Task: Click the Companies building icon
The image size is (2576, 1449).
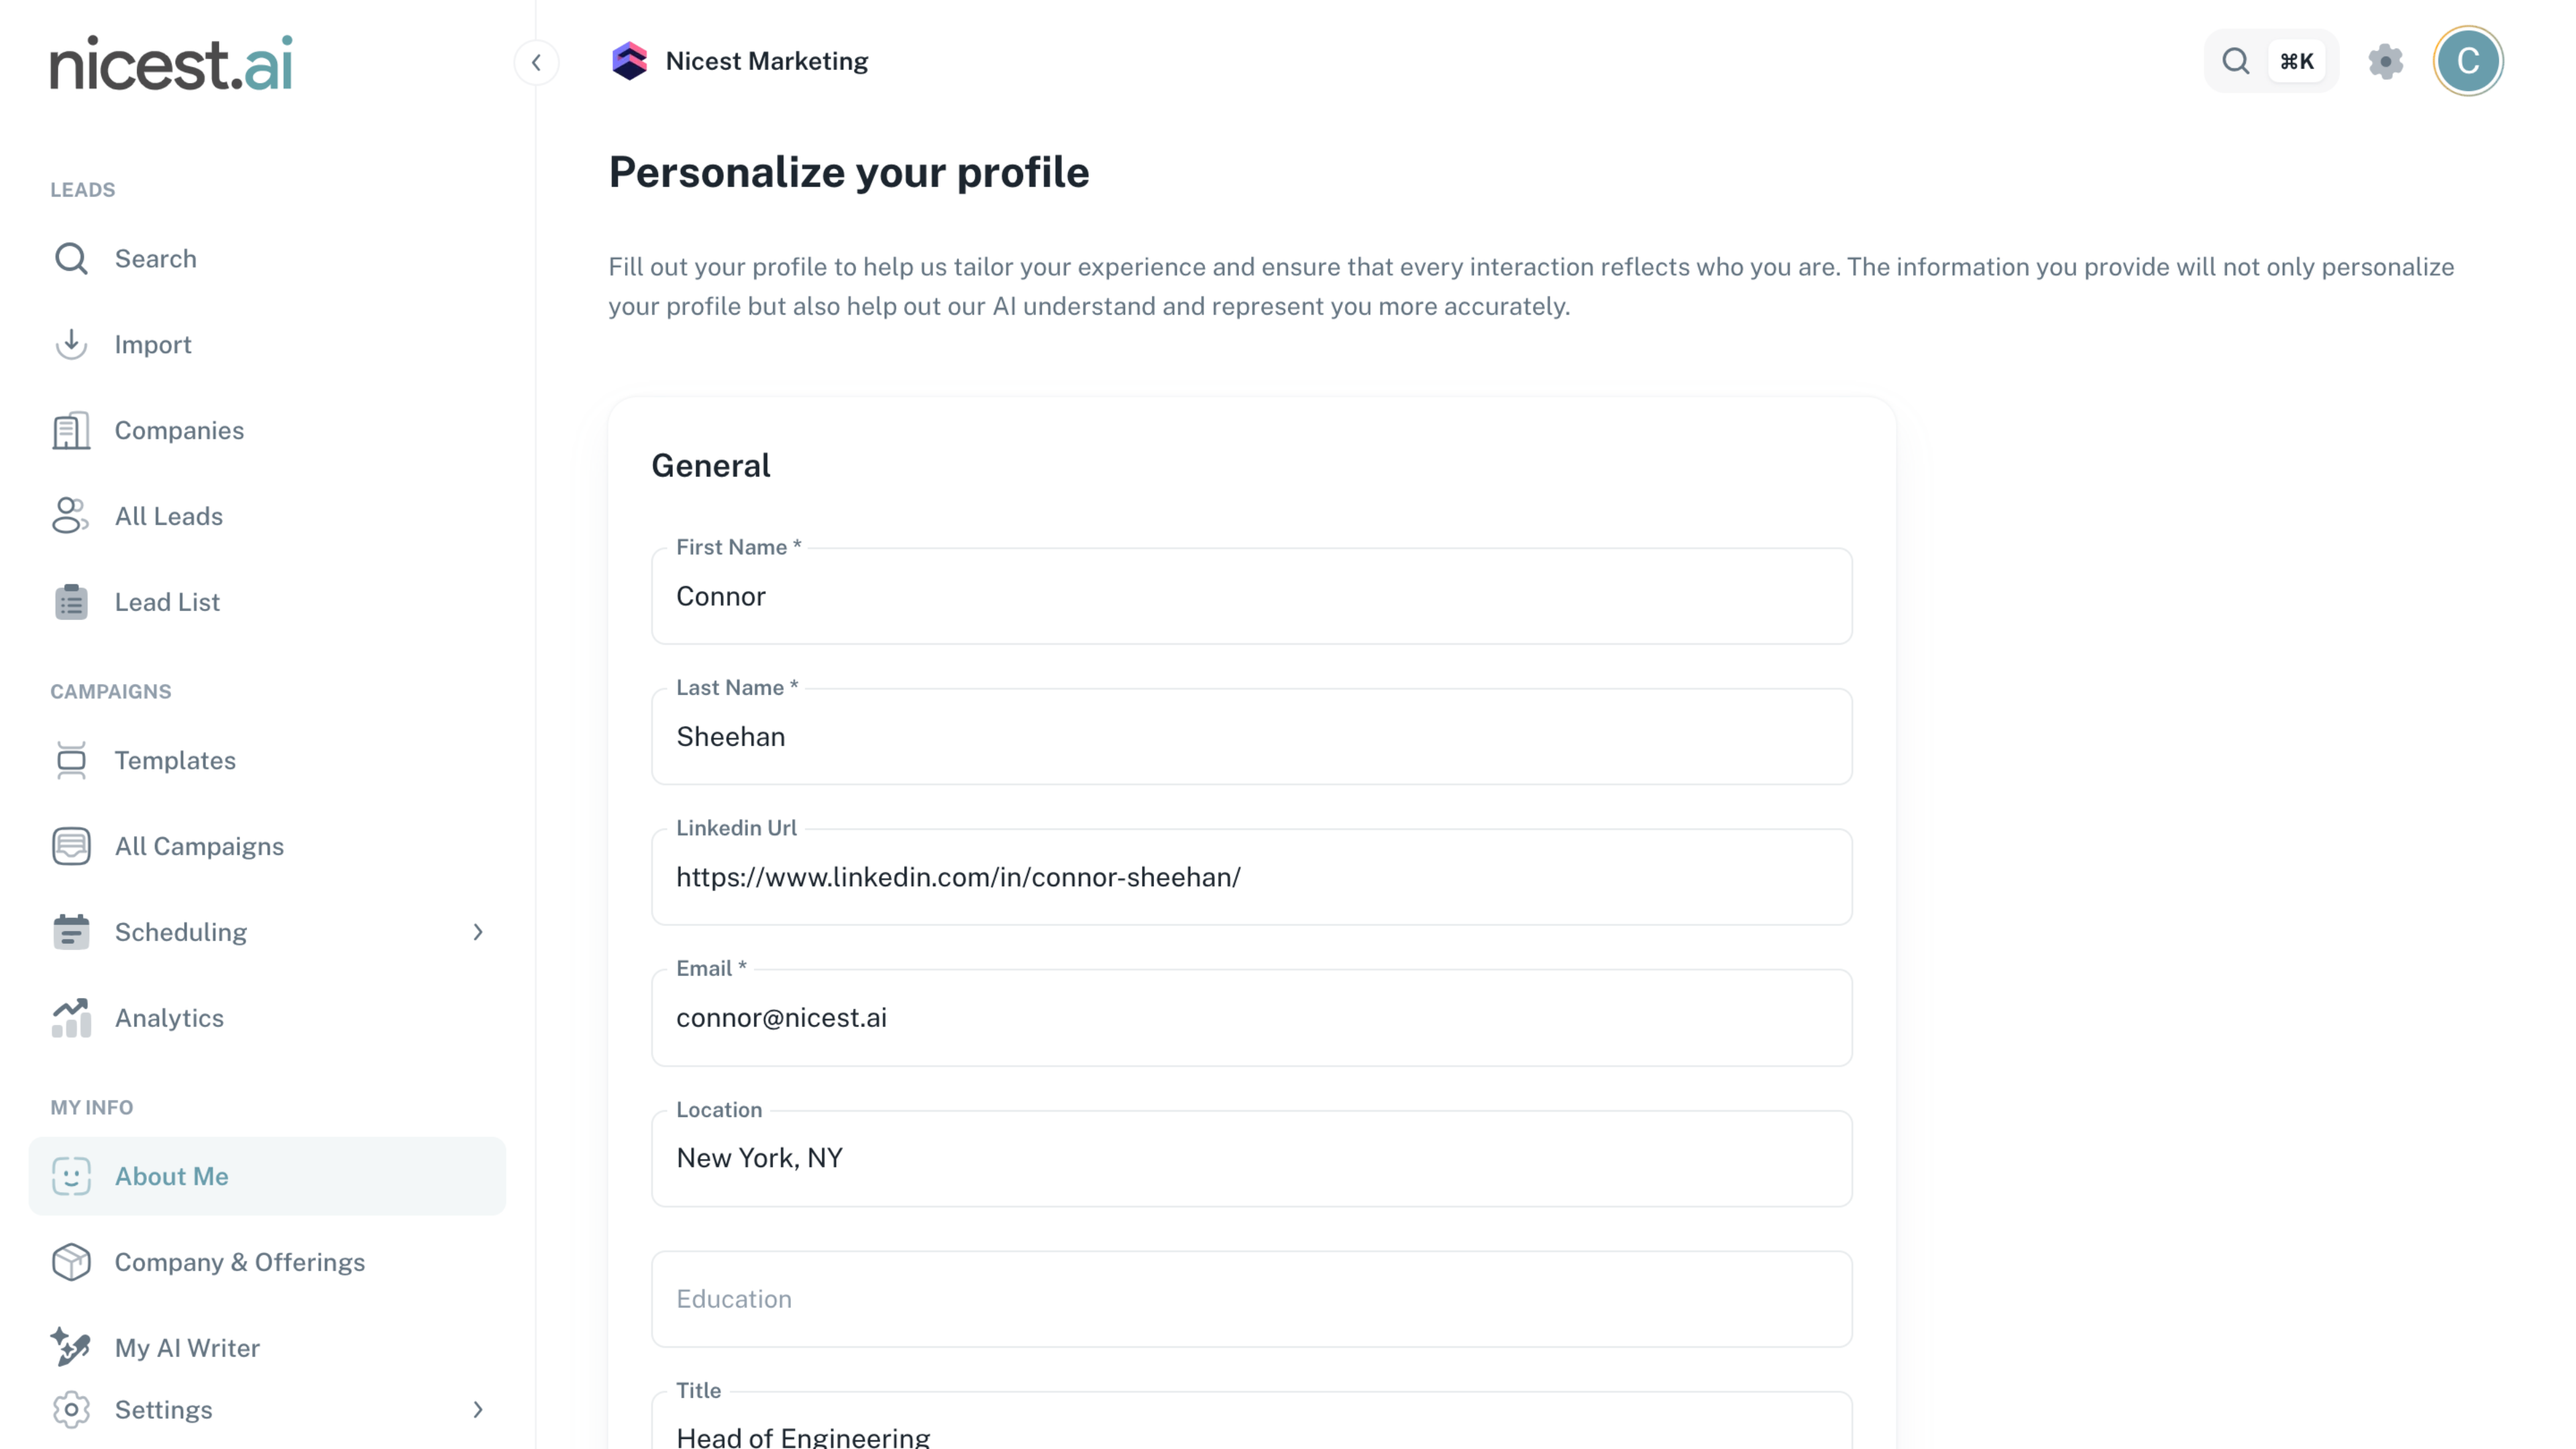Action: (71, 430)
